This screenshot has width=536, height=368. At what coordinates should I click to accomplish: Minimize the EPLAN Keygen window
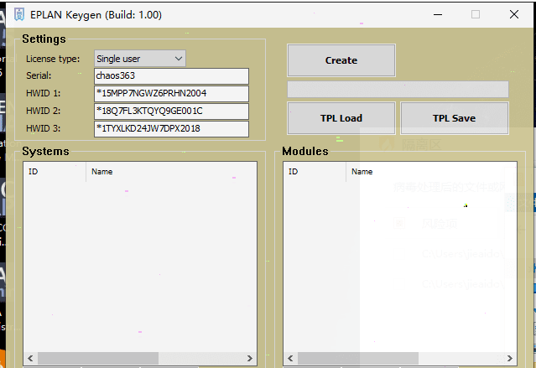tap(436, 14)
